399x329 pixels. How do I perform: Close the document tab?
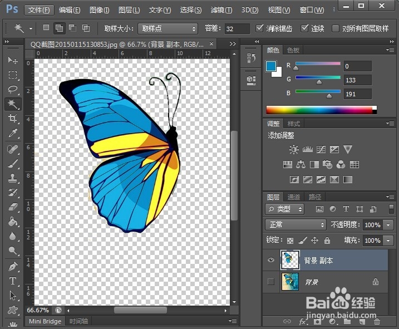tap(211, 44)
